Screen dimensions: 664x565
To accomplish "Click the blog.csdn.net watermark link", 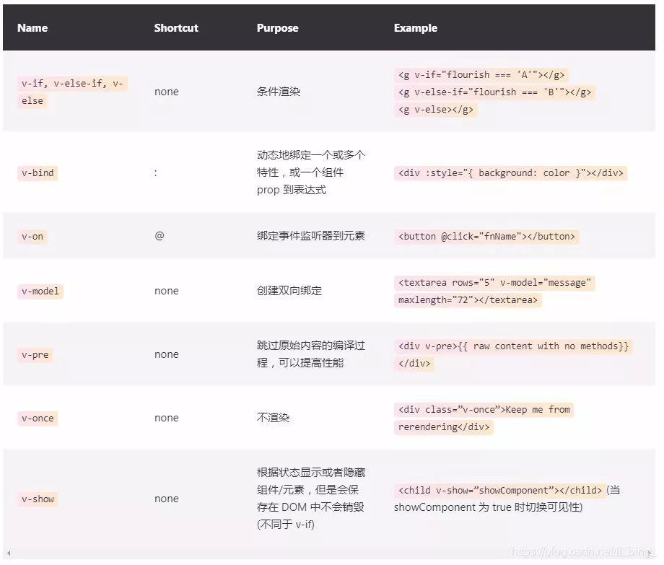I will coord(581,551).
